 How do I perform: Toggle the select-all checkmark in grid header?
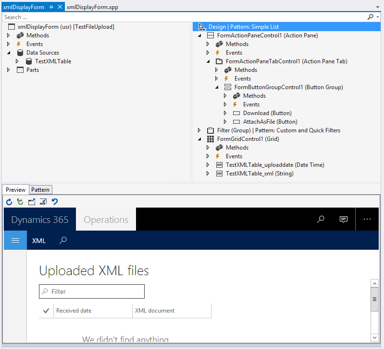click(x=46, y=311)
